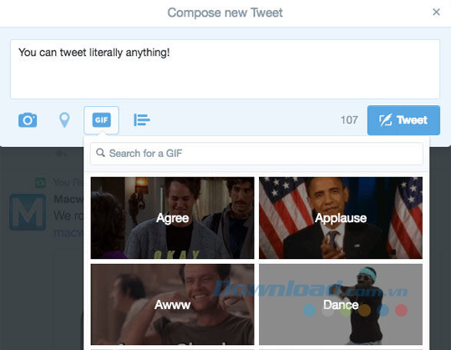Click the 107 character counter
The image size is (451, 350).
tap(349, 120)
